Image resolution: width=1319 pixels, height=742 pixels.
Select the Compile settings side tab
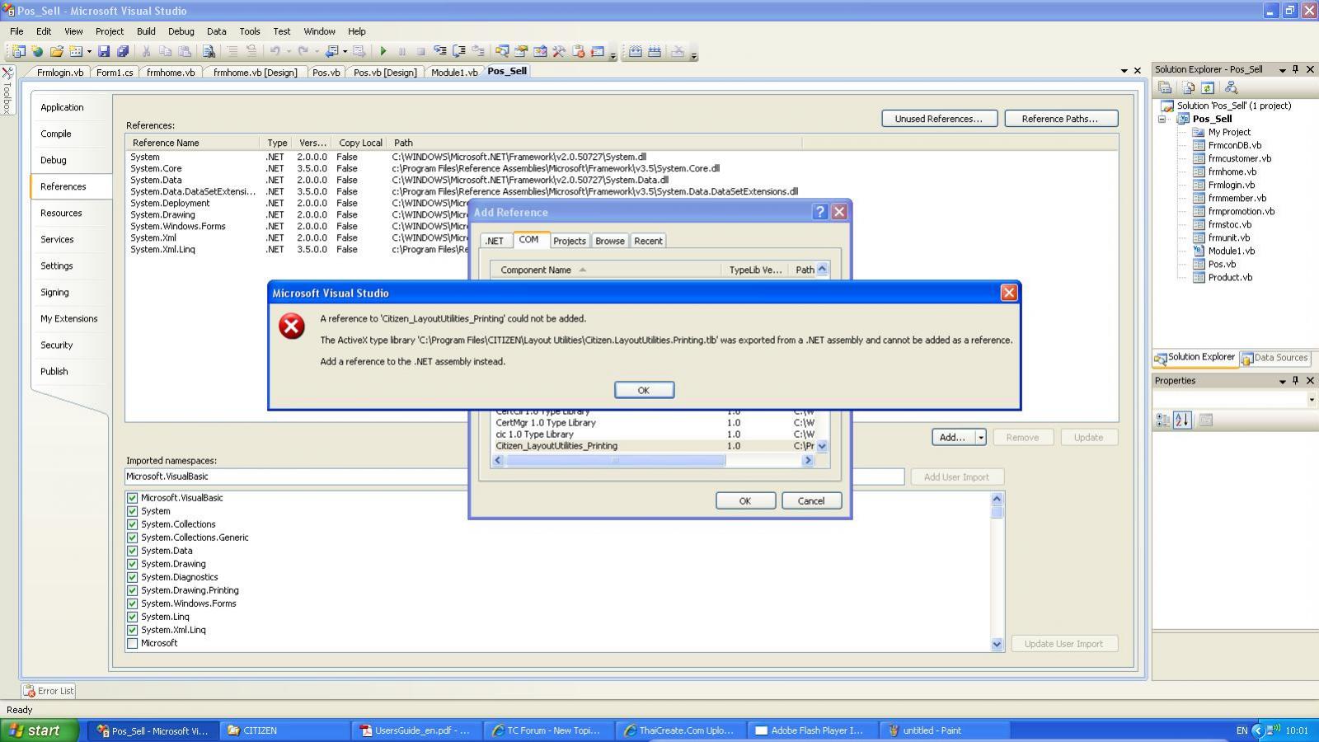[56, 134]
